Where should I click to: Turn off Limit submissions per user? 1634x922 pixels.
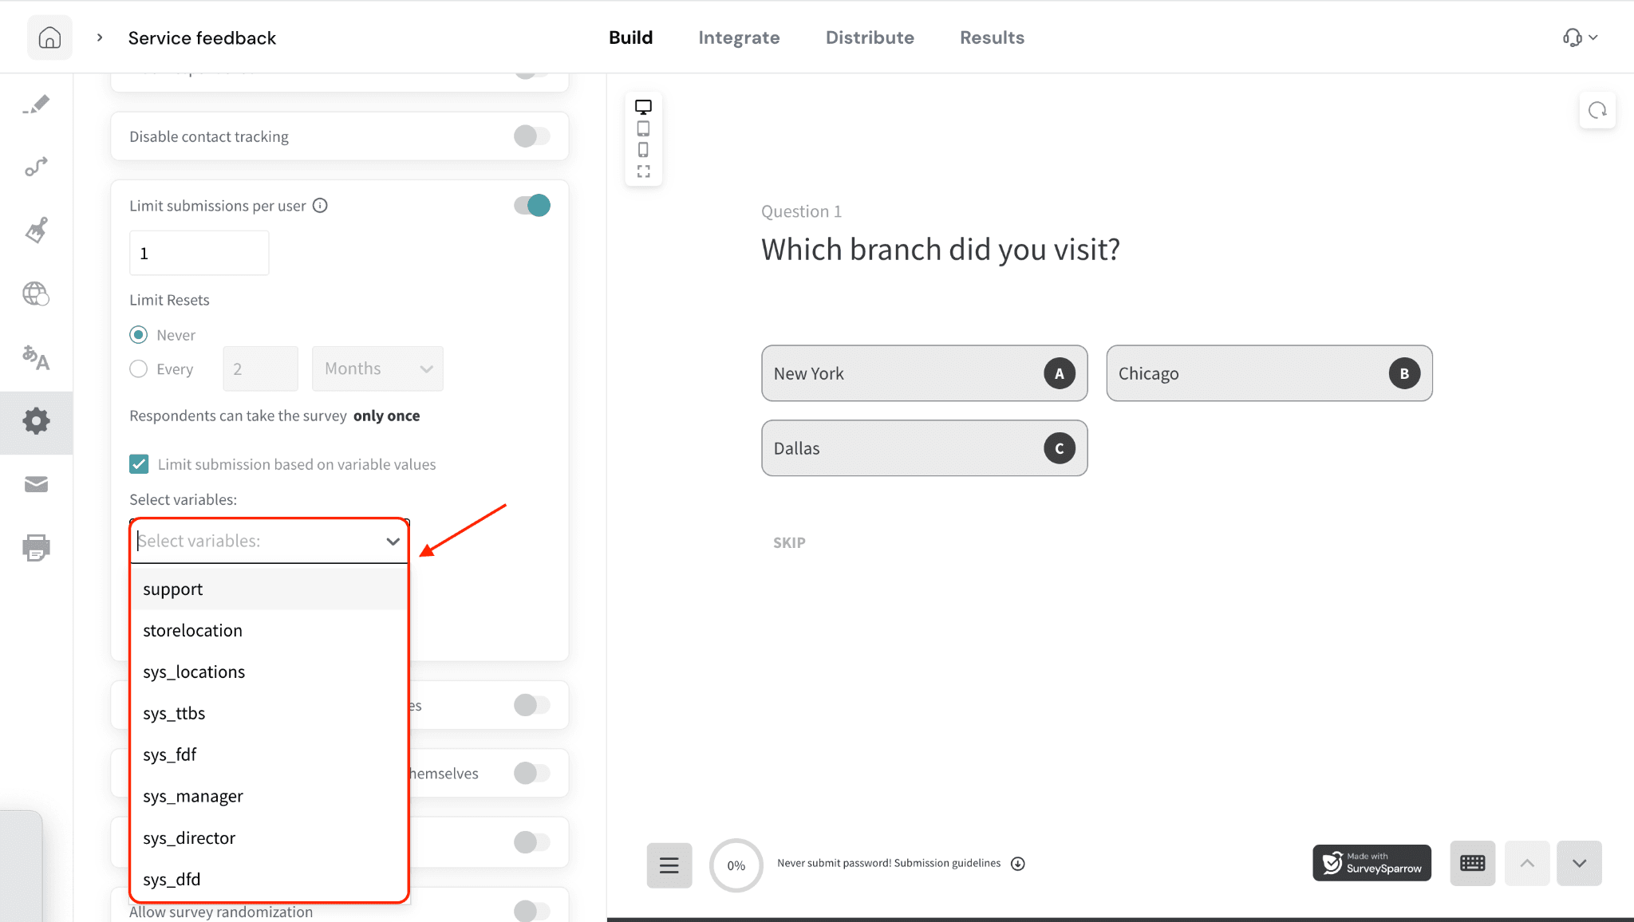point(531,206)
